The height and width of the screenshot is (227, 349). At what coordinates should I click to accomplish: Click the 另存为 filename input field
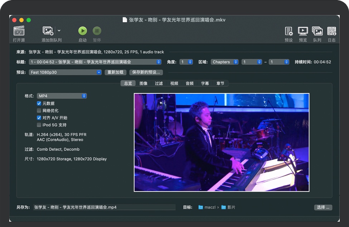pyautogui.click(x=104, y=207)
